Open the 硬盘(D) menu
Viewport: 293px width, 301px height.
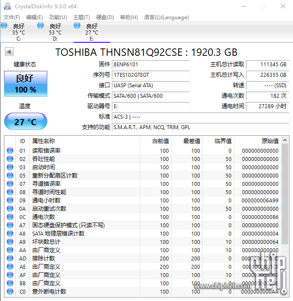coord(105,17)
